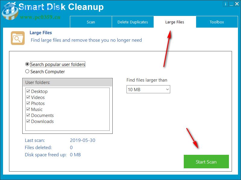This screenshot has width=241, height=180.
Task: Toggle the Downloads folder checkbox
Action: coord(28,121)
